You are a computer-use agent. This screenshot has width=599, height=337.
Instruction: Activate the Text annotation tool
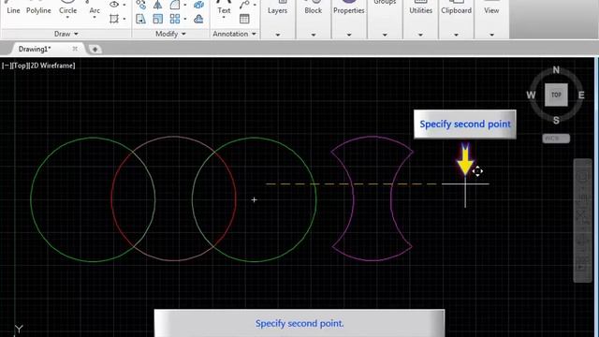tap(224, 7)
